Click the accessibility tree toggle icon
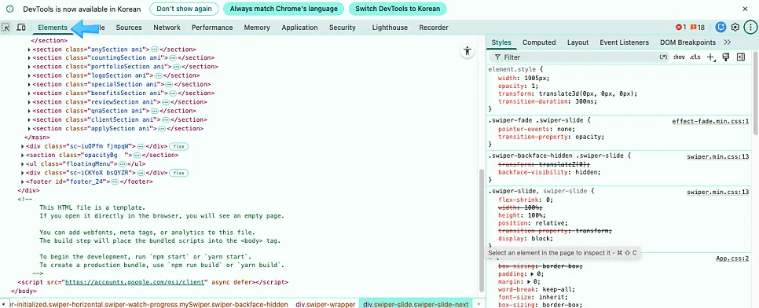The image size is (759, 308). pyautogui.click(x=467, y=51)
